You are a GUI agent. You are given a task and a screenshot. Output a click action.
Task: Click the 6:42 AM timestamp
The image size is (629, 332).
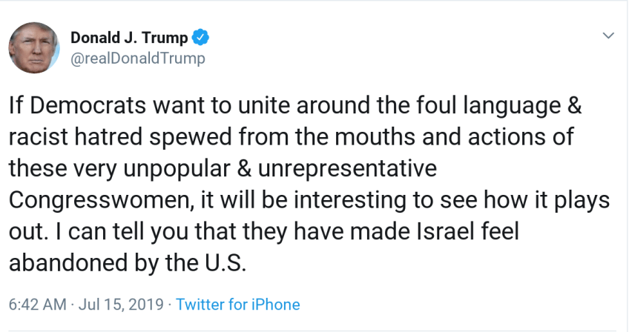36,305
